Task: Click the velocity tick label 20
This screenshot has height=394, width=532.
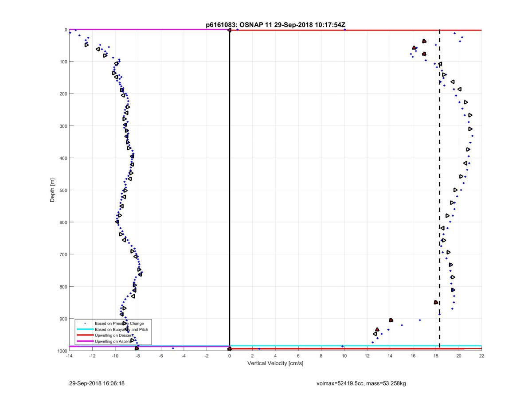Action: click(458, 356)
